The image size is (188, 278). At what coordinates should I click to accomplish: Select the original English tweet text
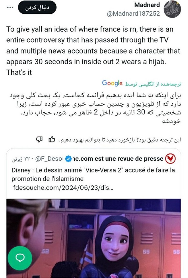tap(93, 51)
